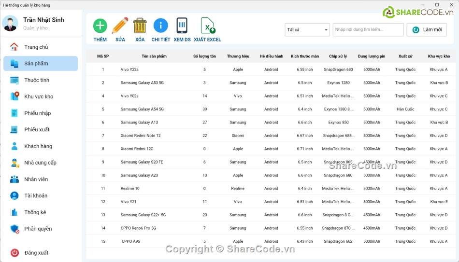Click the Số lượng tồn column header
The height and width of the screenshot is (262, 459).
coord(204,56)
